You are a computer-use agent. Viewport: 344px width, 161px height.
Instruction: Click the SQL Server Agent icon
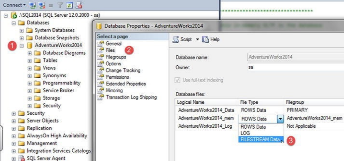coord(21,158)
